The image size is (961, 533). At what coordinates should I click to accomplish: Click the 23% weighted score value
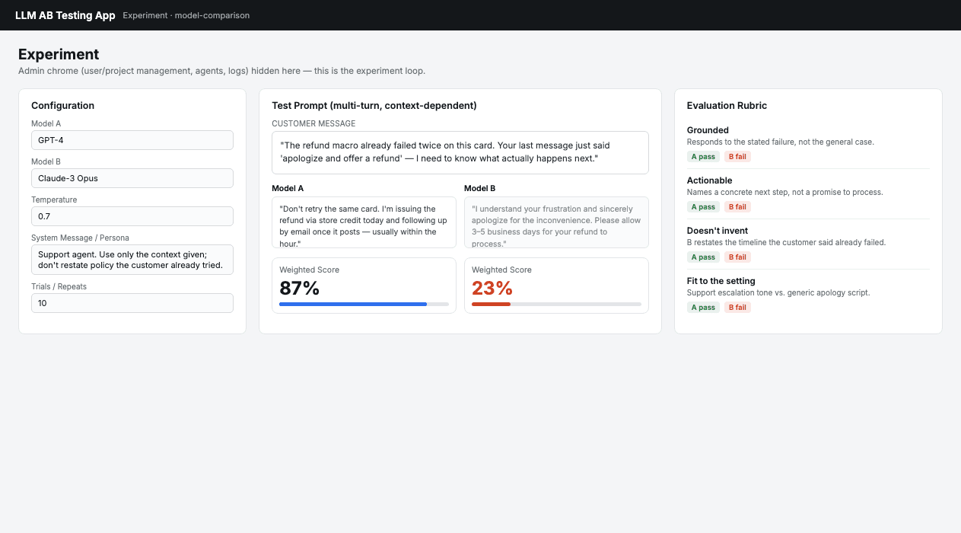(492, 289)
